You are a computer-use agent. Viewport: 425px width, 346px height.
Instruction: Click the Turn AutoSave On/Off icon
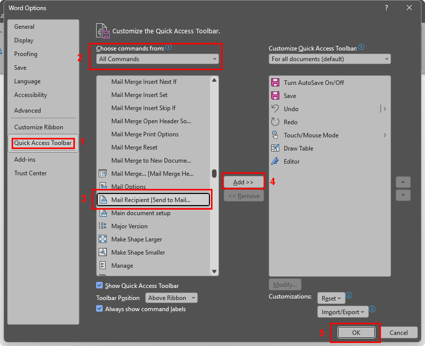[275, 82]
